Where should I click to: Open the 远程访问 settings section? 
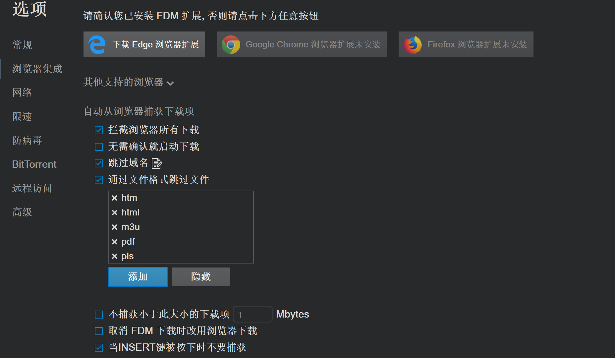click(32, 188)
